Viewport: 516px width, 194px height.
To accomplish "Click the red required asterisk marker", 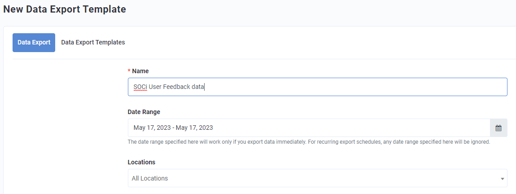I will 129,71.
